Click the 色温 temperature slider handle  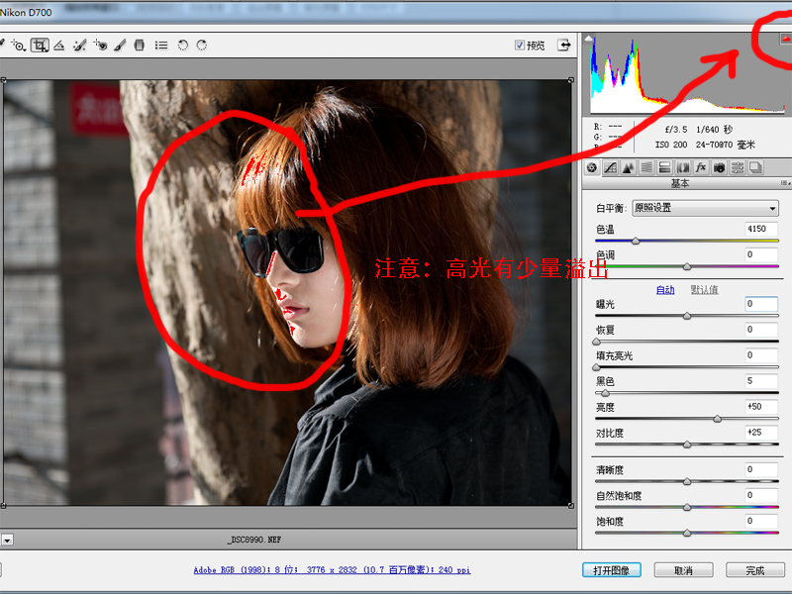[636, 241]
